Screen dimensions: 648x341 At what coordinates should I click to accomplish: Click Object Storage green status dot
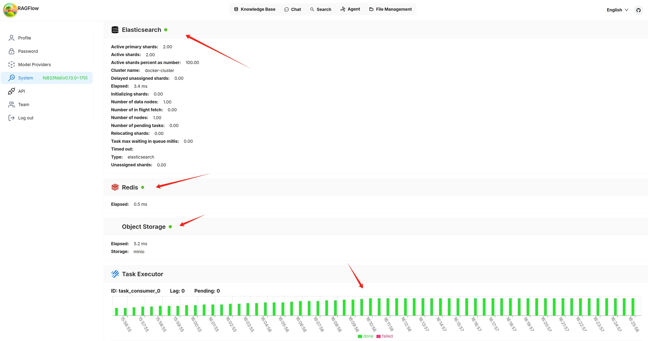pos(170,227)
